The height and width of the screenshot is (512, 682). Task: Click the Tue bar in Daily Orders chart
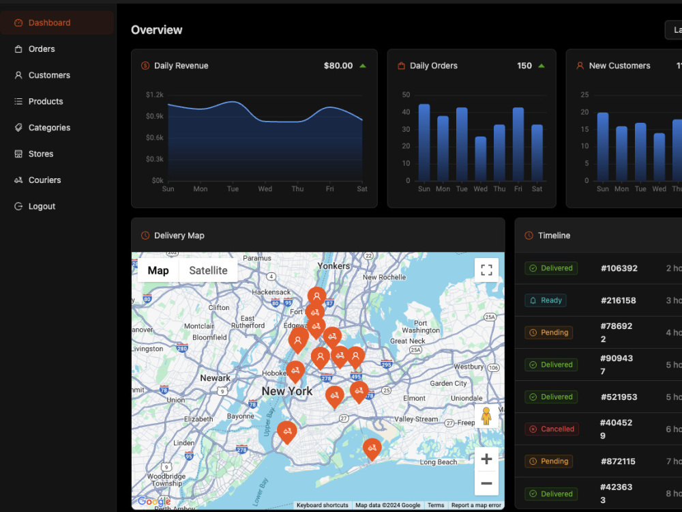[x=462, y=144]
